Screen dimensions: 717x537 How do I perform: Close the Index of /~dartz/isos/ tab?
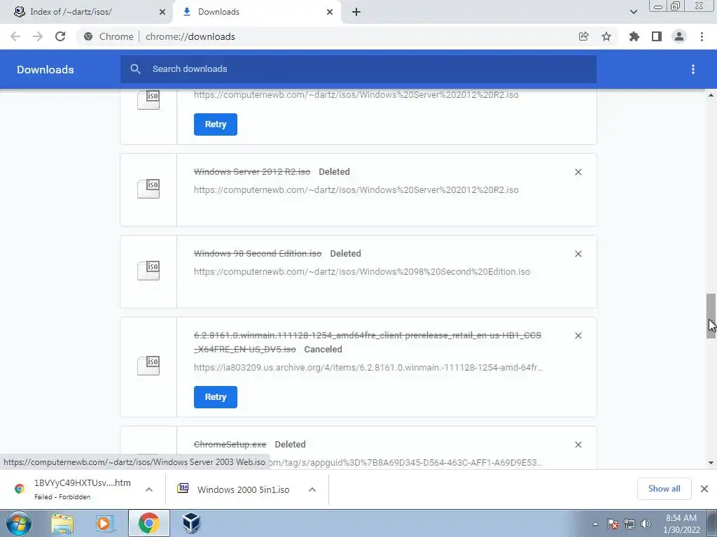[162, 12]
